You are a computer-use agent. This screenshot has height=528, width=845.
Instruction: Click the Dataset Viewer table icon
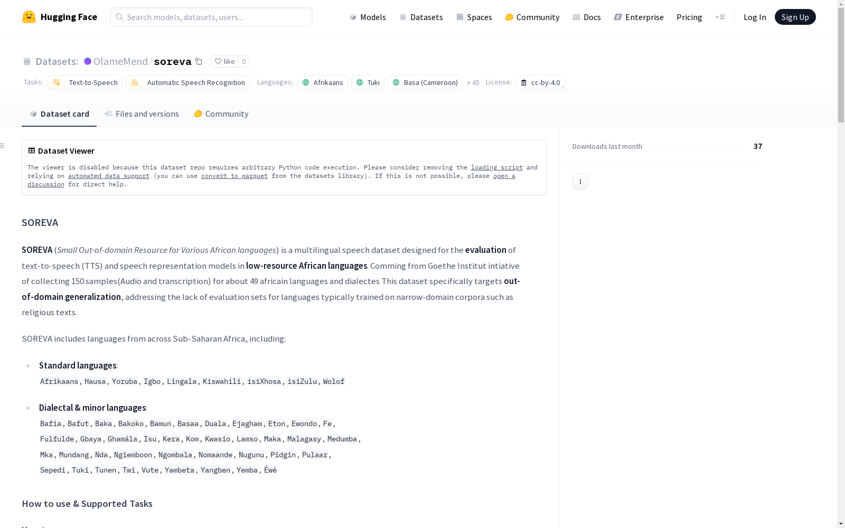click(32, 150)
